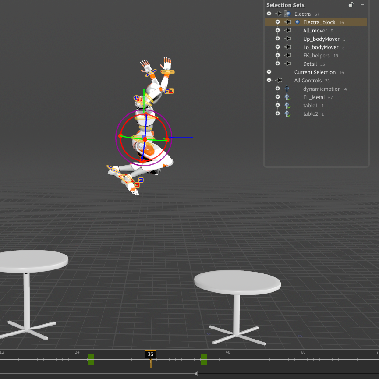
Task: Select the Up_bodyMover selection set
Action: pos(321,39)
